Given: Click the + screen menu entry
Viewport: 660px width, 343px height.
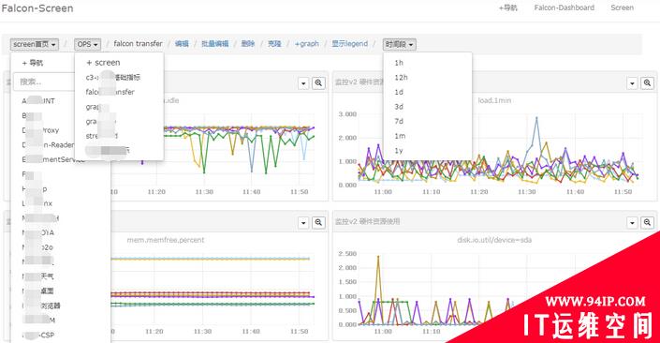Looking at the screenshot, I should tap(104, 63).
